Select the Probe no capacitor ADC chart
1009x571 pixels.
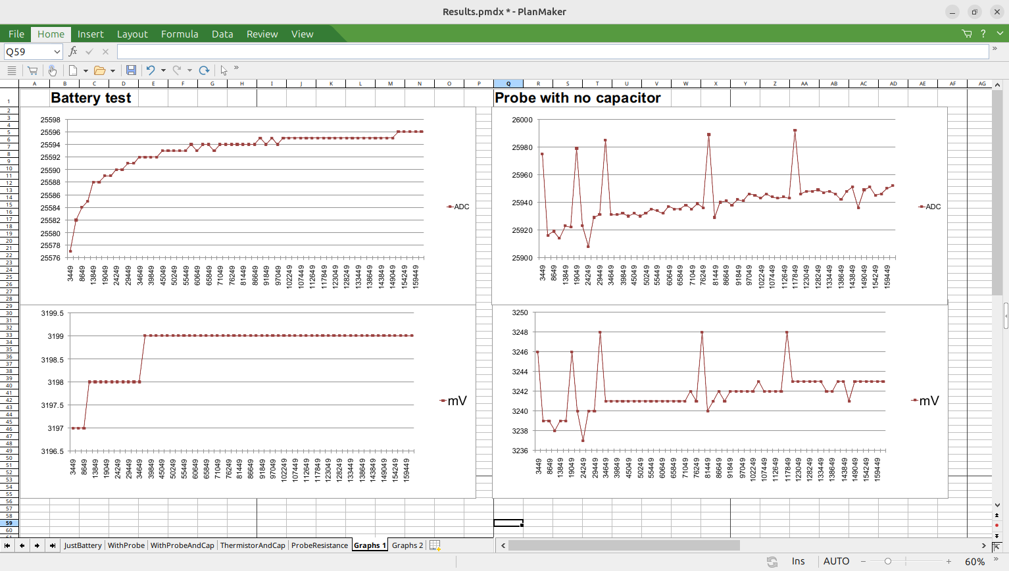(720, 205)
